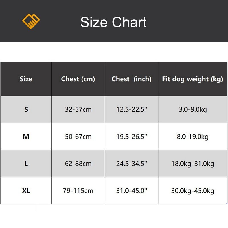Click the 30.0kg-45.0kg weight cell
The image size is (228, 228).
[193, 191]
